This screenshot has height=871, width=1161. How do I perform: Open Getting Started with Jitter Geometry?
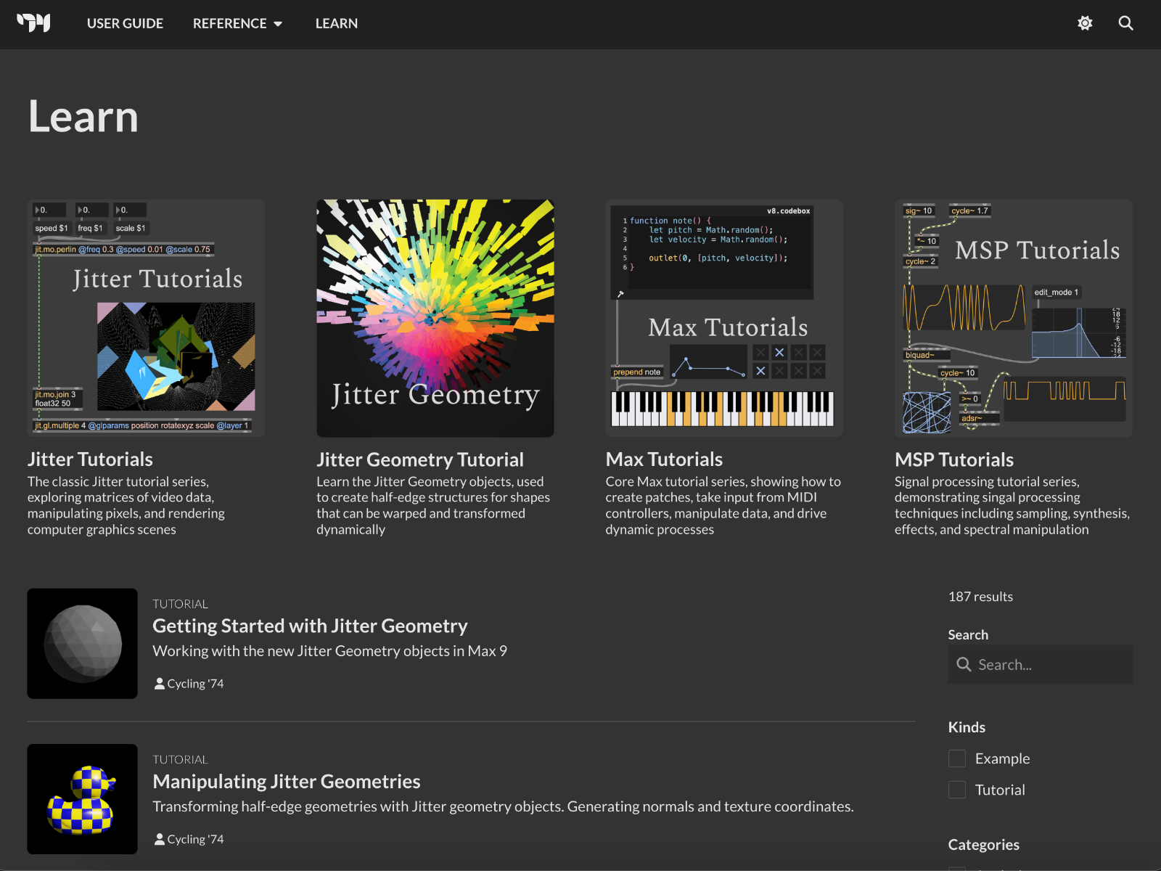point(310,626)
